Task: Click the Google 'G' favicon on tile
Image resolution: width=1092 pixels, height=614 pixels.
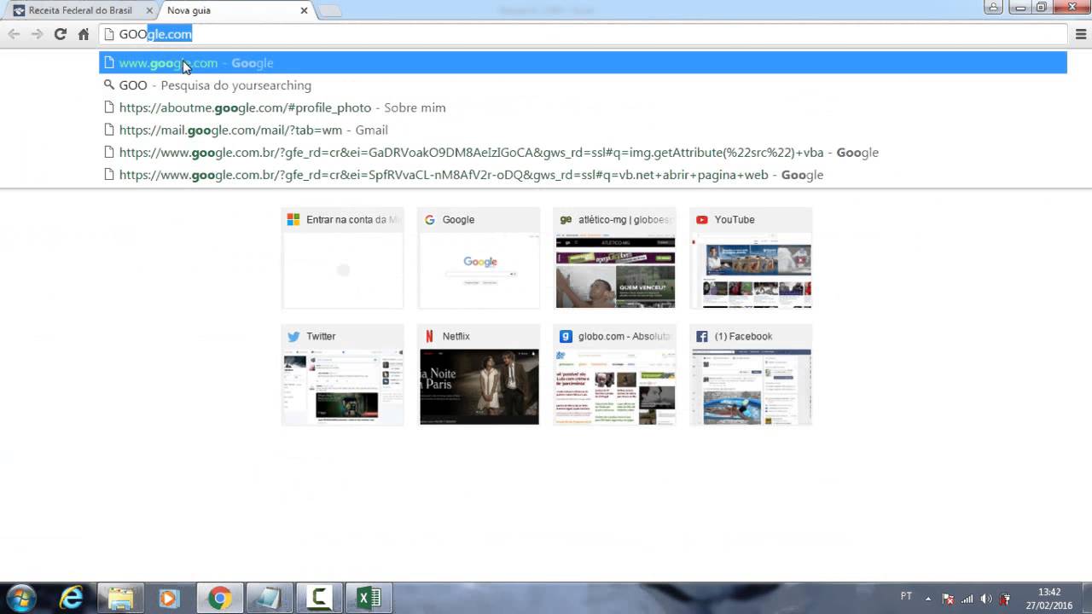Action: point(430,219)
